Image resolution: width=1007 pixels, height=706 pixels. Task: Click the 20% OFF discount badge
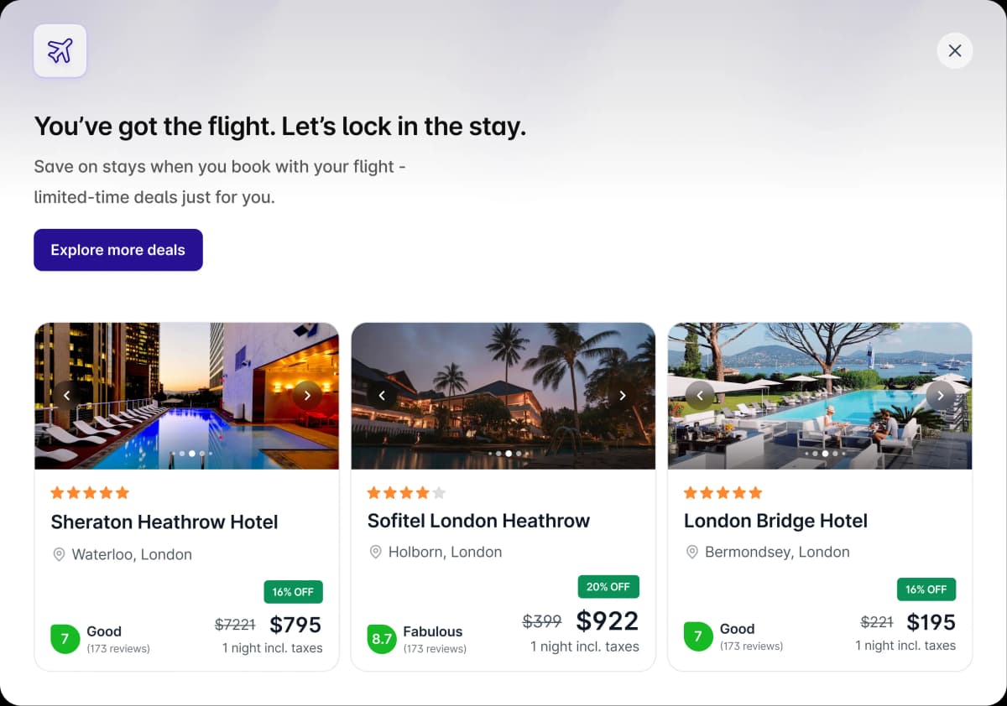click(x=608, y=587)
